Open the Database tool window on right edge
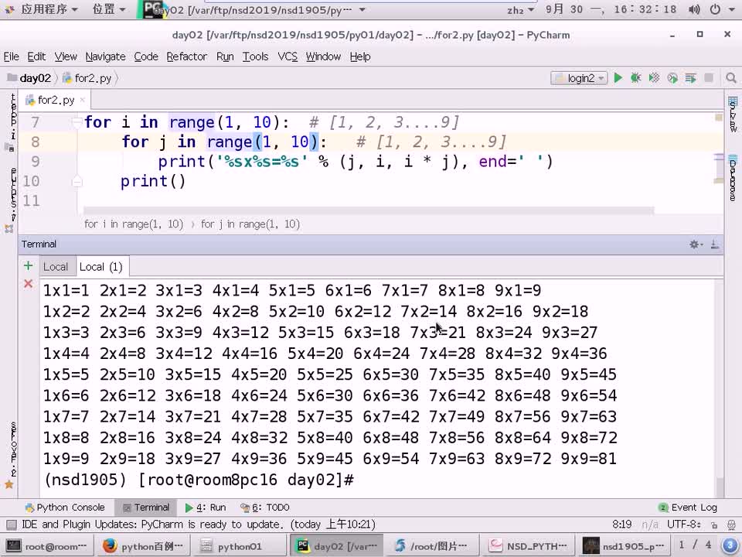 click(733, 178)
